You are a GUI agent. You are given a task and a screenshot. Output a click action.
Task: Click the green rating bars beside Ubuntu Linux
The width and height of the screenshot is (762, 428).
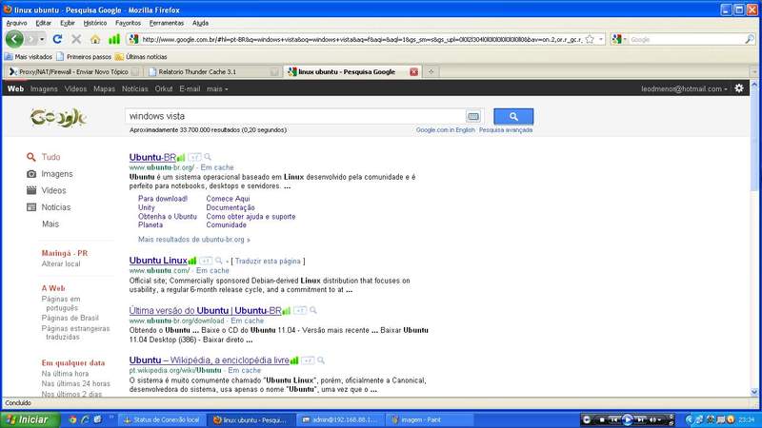[x=192, y=261]
